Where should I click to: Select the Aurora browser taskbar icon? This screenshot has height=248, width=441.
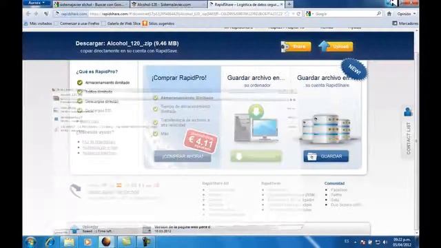(106, 242)
